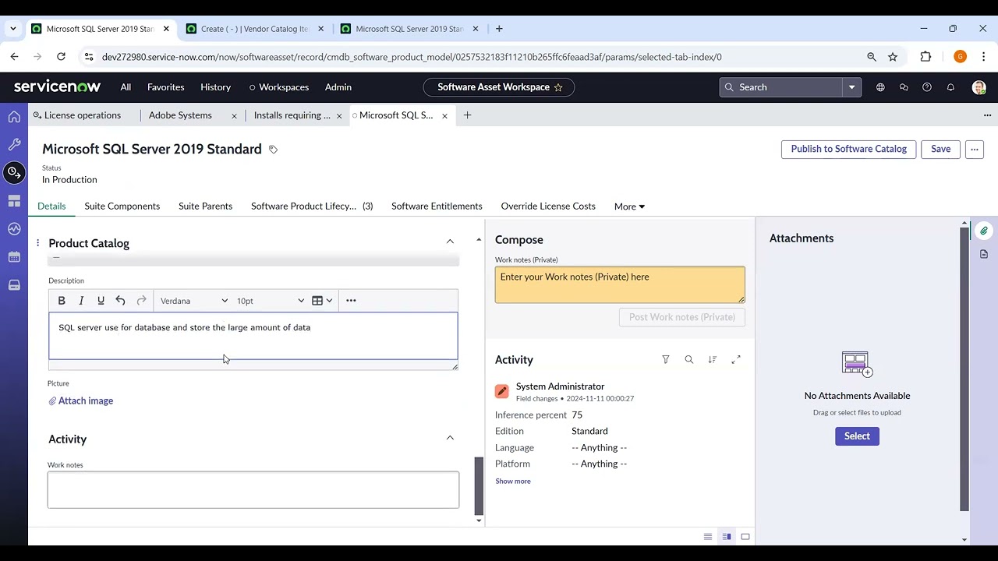Search within the Activity stream
This screenshot has width=998, height=561.
689,359
